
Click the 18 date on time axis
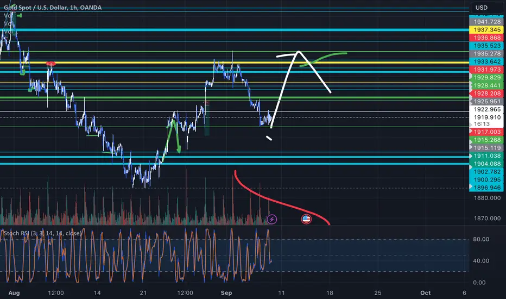tap(330, 293)
